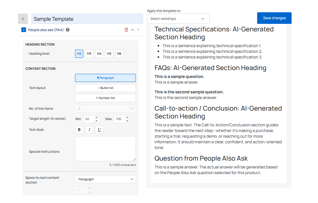Toggle italic text style

89,130
